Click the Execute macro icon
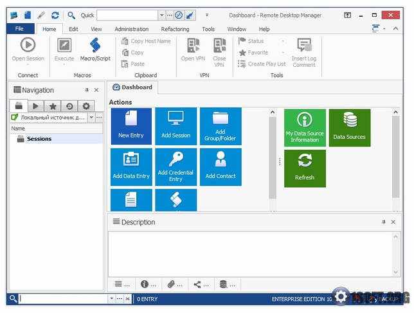414x313 pixels. [x=64, y=45]
